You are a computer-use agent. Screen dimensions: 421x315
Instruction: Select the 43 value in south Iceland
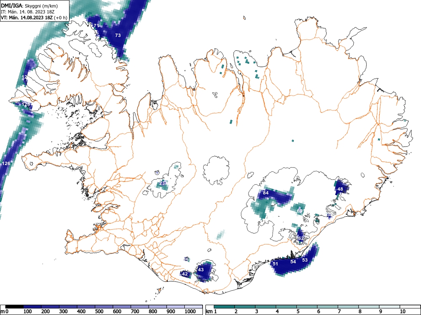[201, 270]
